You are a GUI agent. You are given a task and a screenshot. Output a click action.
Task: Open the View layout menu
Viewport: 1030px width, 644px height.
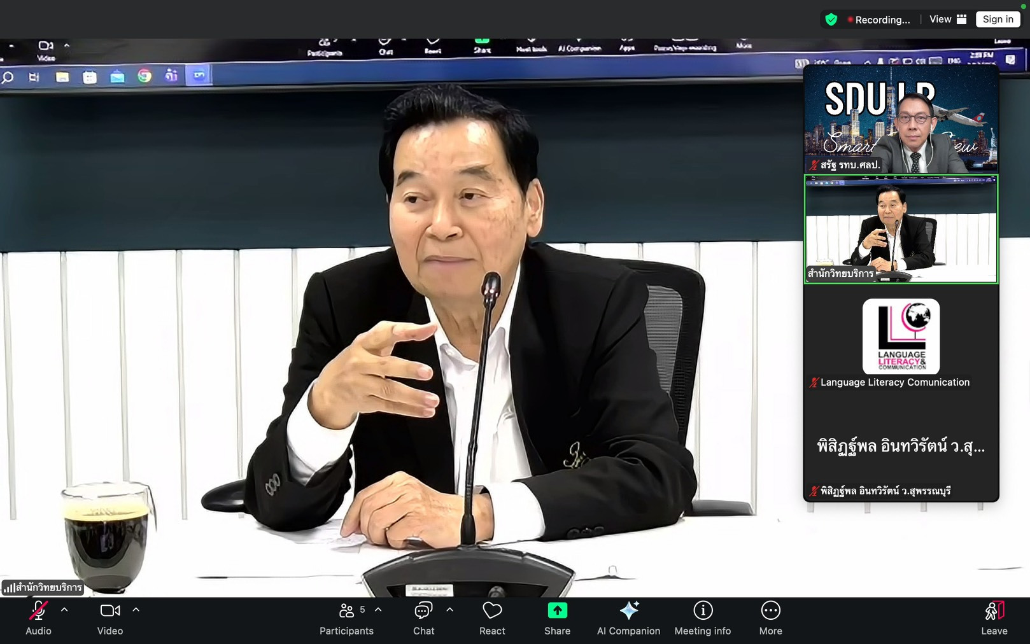948,20
